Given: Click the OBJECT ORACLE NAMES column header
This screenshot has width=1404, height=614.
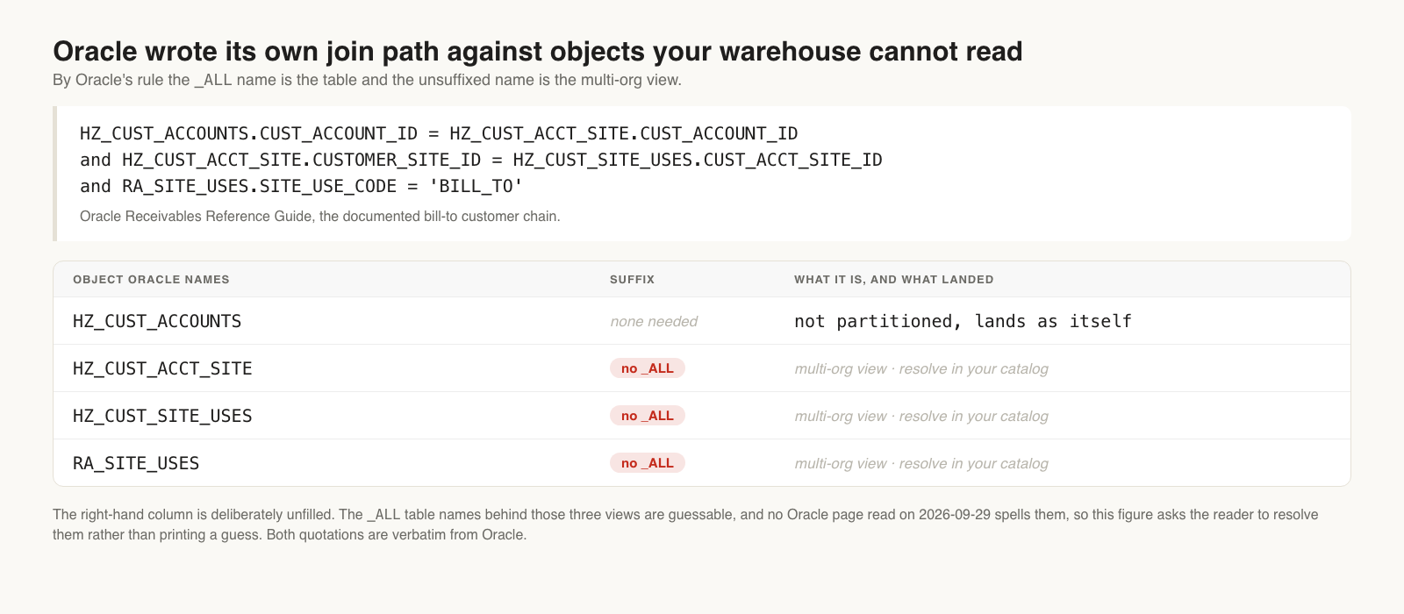Looking at the screenshot, I should point(151,279).
